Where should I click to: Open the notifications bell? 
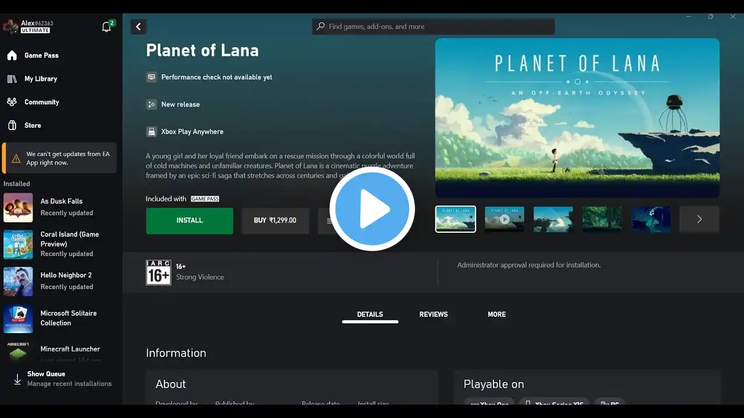pyautogui.click(x=106, y=27)
